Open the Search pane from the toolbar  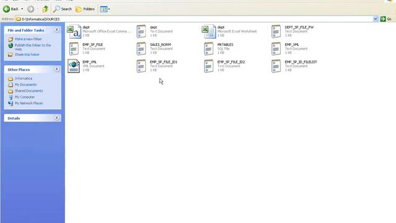pos(62,9)
